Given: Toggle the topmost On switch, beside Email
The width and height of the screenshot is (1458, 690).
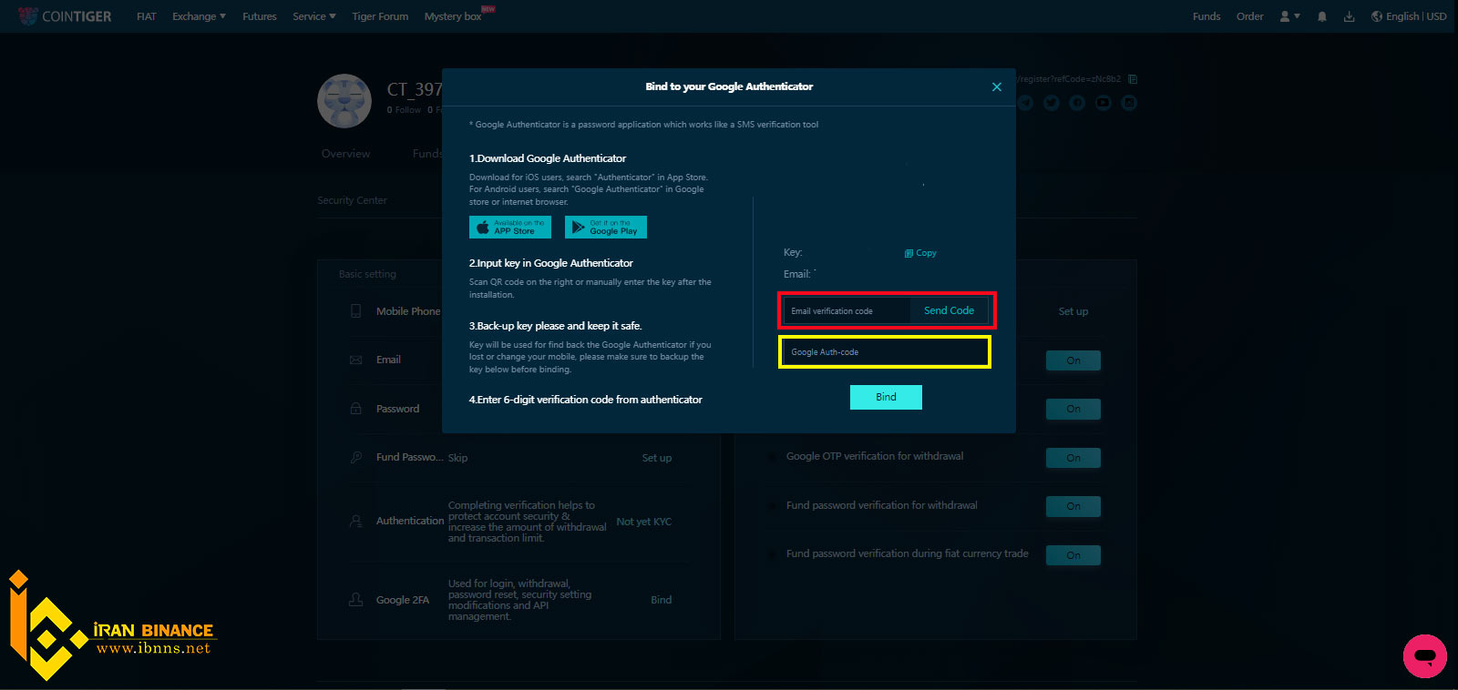Looking at the screenshot, I should 1073,360.
